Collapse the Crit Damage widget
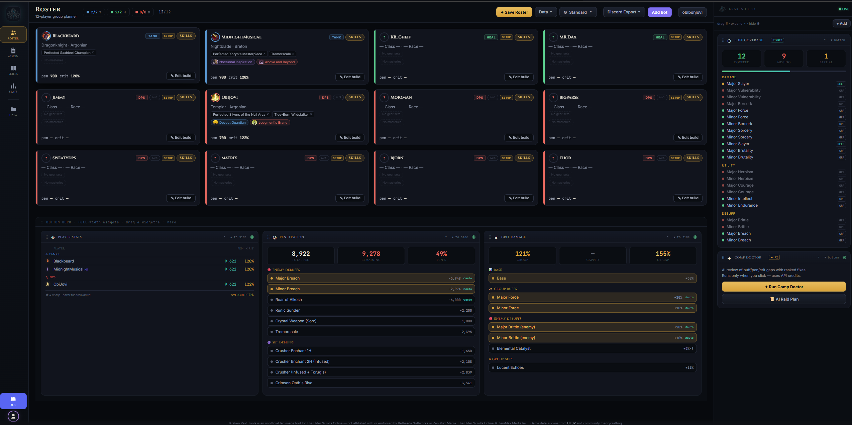Image resolution: width=852 pixels, height=425 pixels. [668, 237]
